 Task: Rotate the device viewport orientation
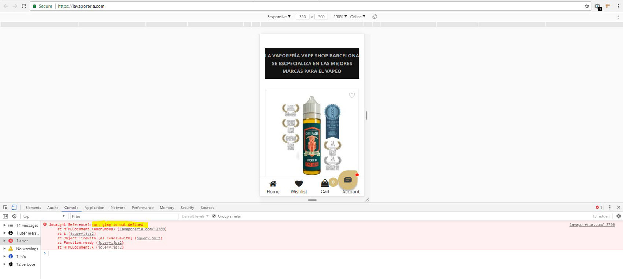point(375,16)
